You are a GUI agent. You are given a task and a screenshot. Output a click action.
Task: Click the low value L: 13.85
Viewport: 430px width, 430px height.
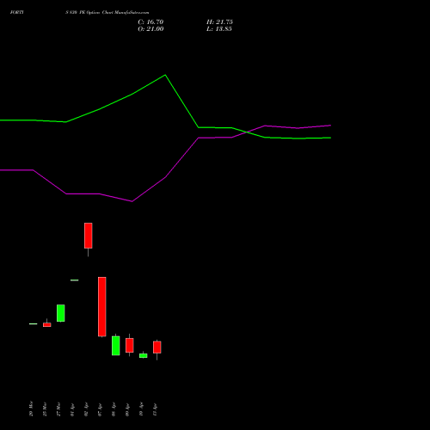click(219, 29)
